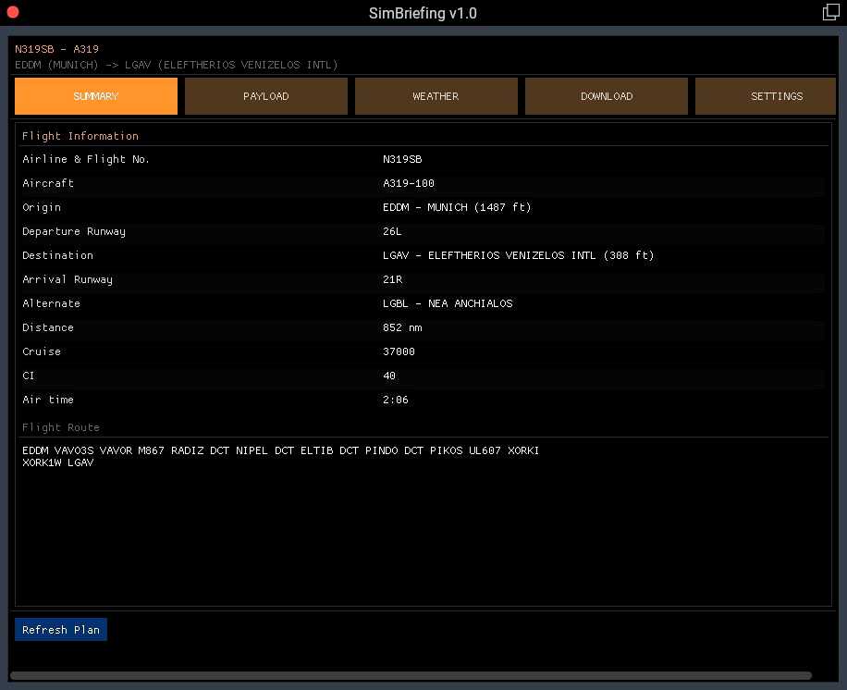
Task: Switch to the Payload tab
Action: tap(265, 96)
